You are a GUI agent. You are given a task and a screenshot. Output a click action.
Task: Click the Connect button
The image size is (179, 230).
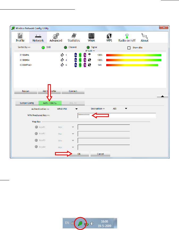coord(73,91)
